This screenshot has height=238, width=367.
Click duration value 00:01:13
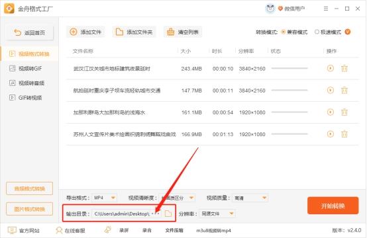[223, 134]
